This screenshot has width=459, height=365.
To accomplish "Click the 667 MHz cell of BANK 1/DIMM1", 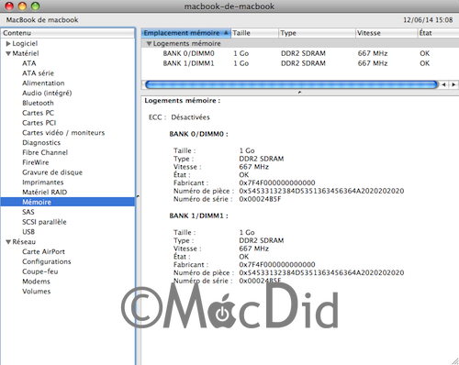I will tap(373, 63).
